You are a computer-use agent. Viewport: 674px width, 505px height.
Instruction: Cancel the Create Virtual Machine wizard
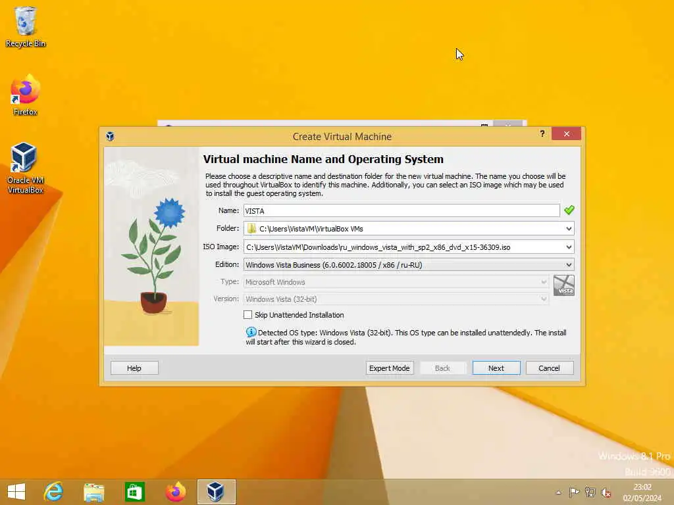(550, 368)
